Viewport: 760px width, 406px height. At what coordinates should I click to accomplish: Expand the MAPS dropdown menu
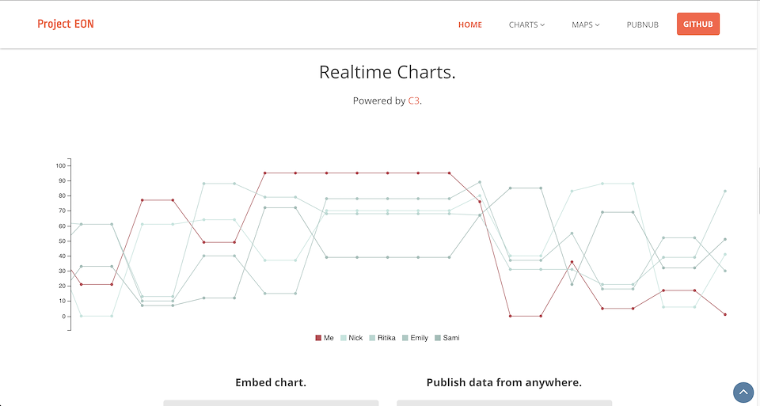tap(585, 25)
